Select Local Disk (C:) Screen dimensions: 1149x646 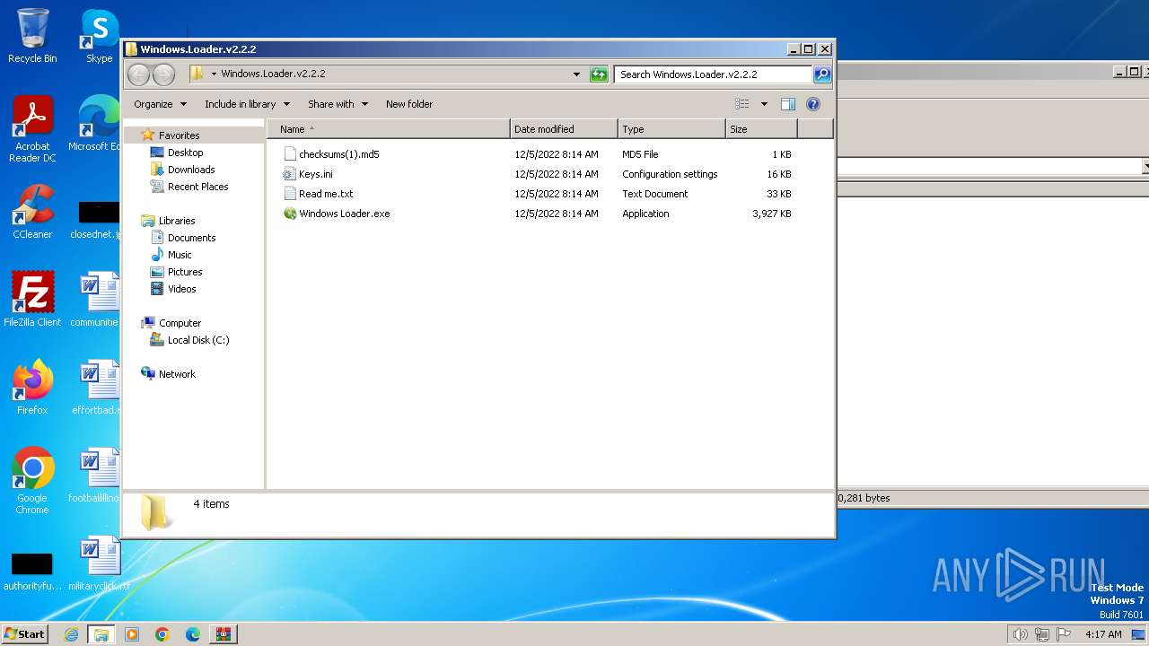coord(198,340)
